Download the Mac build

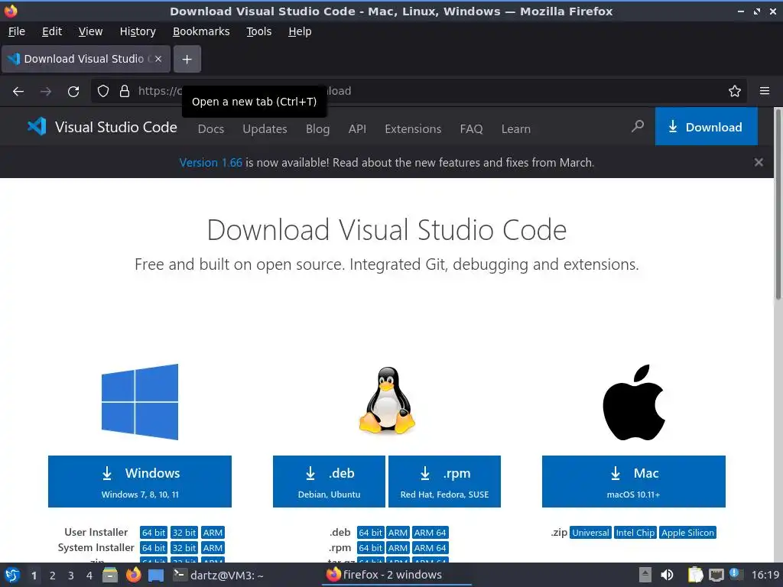coord(634,482)
